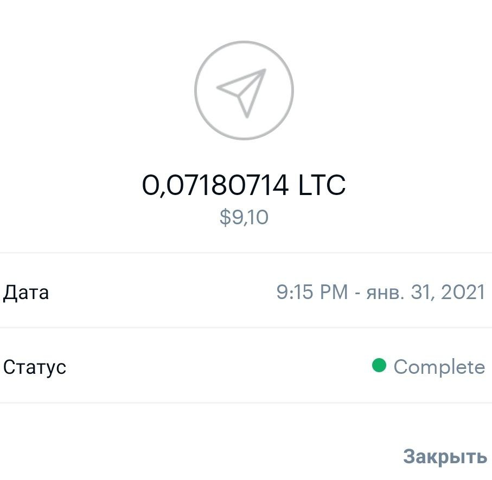The width and height of the screenshot is (492, 480).
Task: Click the Статус row label
Action: click(x=35, y=367)
